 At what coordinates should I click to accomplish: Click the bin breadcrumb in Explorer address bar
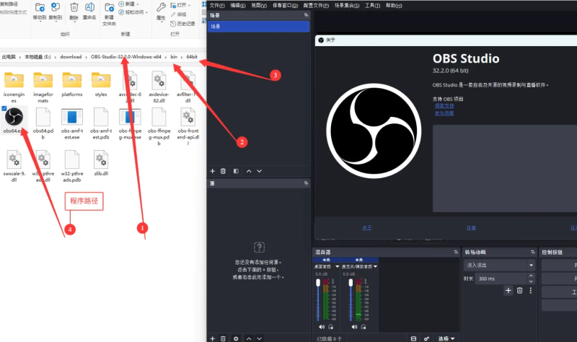pyautogui.click(x=174, y=57)
